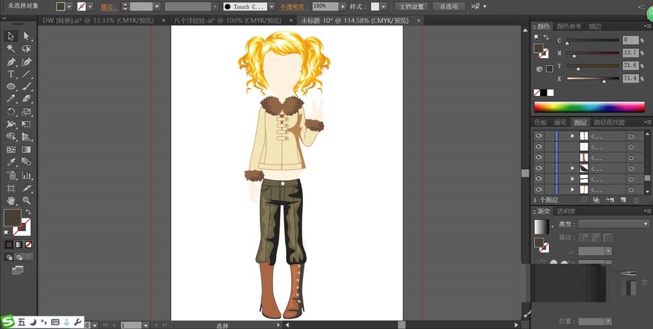
Task: Toggle the eye icon on the second layer row
Action: pyautogui.click(x=539, y=147)
